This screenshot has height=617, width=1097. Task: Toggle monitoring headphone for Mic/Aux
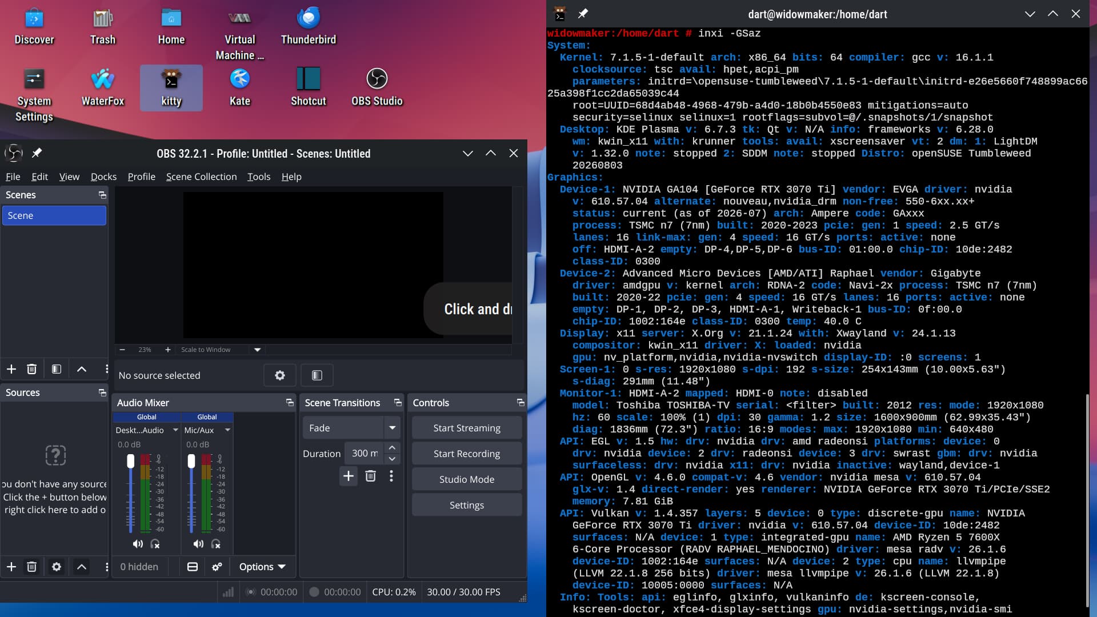[215, 544]
